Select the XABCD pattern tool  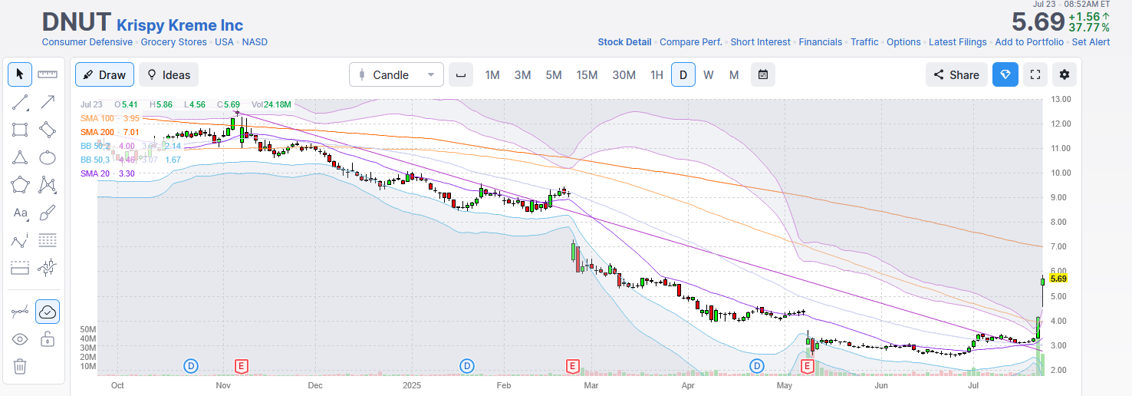tap(48, 185)
